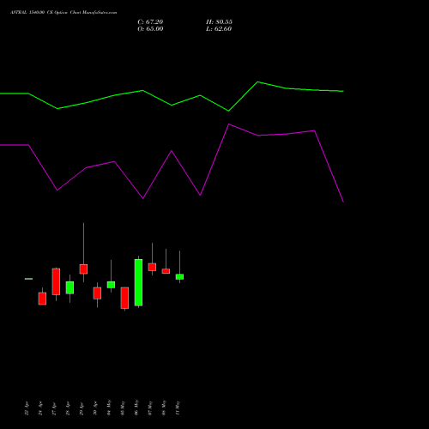
Task: Click the small green candle above 11 May
Action: click(179, 276)
